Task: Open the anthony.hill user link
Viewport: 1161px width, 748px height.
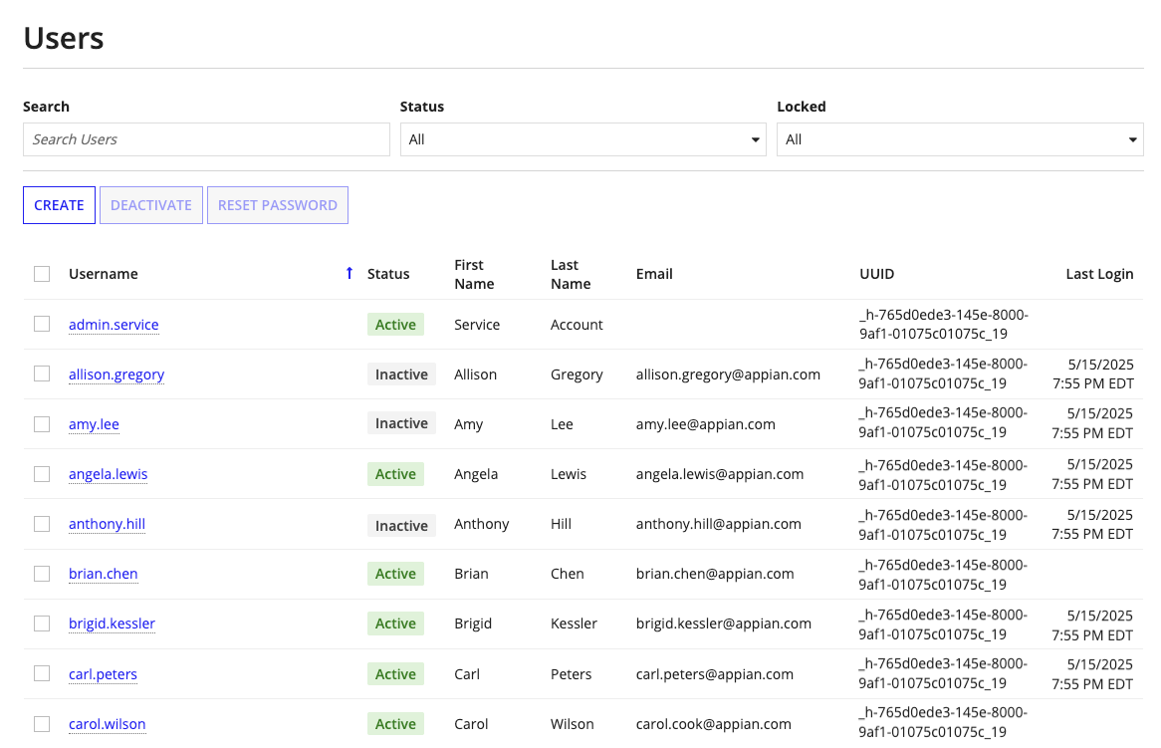Action: pos(107,524)
